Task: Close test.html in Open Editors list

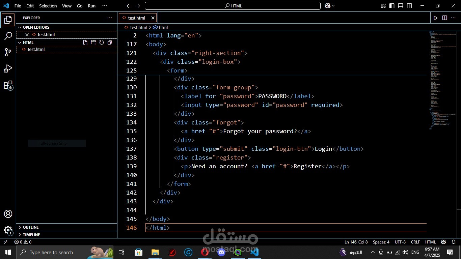Action: (x=27, y=34)
